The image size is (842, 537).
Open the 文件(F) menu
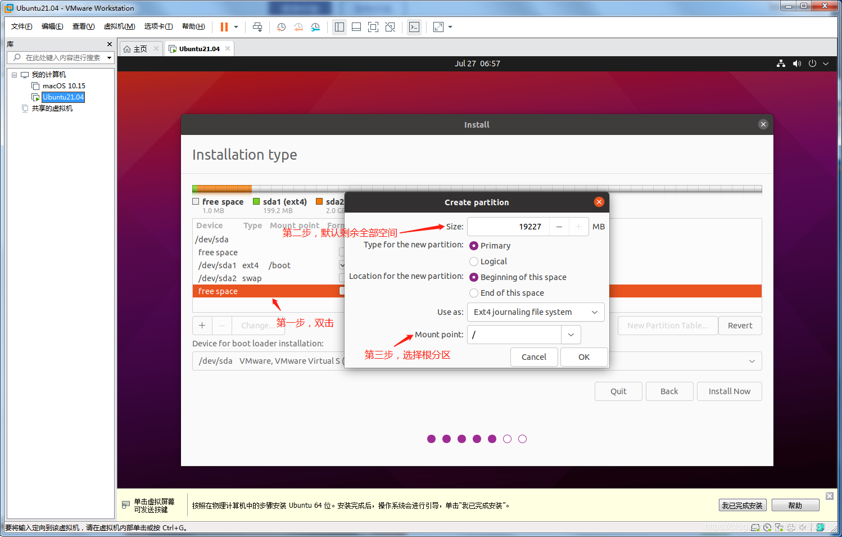coord(22,26)
